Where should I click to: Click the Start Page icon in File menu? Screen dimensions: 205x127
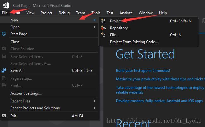(x=4, y=34)
